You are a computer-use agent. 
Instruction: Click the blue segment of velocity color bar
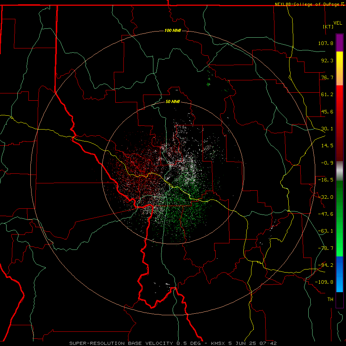point(339,274)
